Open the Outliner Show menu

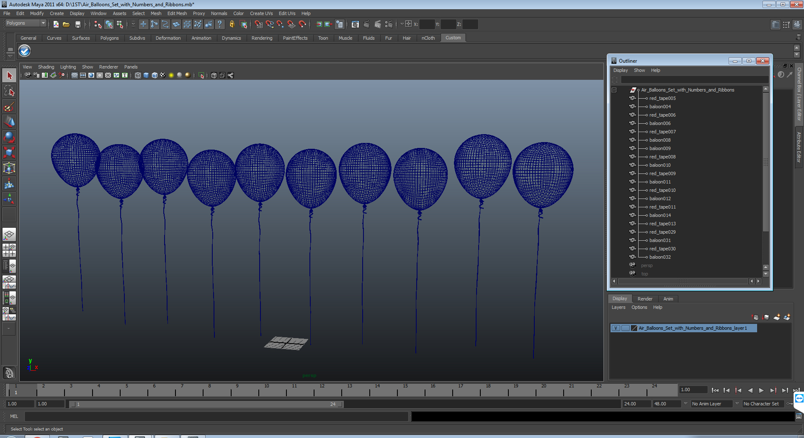pos(639,70)
